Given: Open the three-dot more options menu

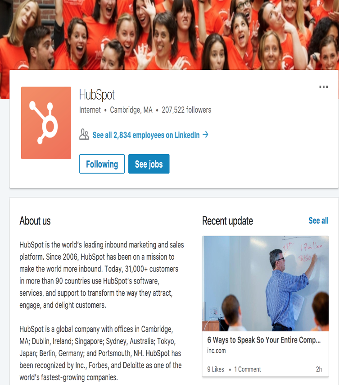Looking at the screenshot, I should (323, 87).
